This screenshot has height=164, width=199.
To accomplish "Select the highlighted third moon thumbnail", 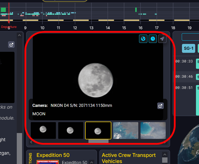I will [98, 130].
